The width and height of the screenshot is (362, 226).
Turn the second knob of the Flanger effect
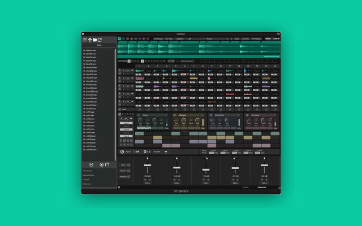[184, 120]
